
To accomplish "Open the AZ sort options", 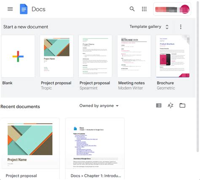I will pos(170,106).
